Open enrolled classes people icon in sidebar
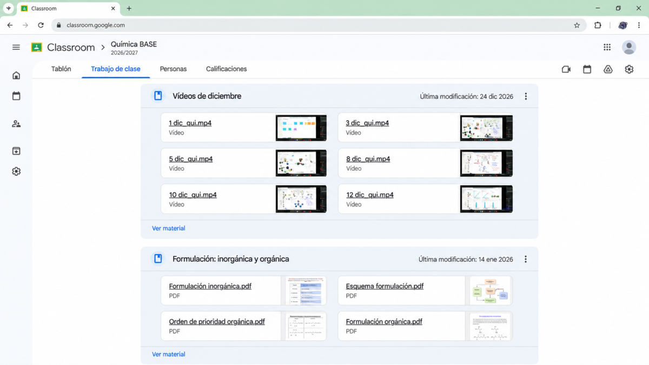Screen dimensions: 649x365 pos(16,124)
